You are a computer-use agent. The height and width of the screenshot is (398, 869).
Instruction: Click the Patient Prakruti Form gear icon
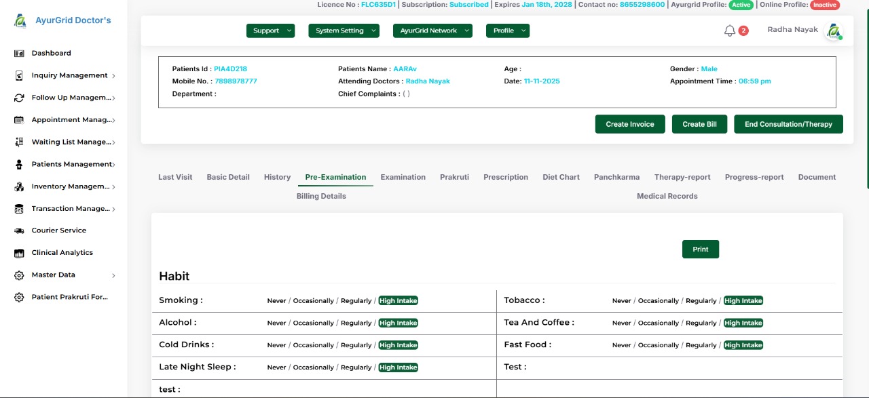(x=19, y=297)
